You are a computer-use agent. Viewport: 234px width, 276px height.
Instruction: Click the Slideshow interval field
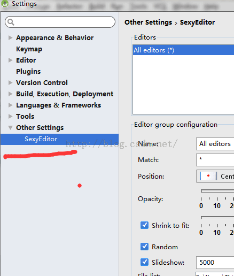pos(215,263)
